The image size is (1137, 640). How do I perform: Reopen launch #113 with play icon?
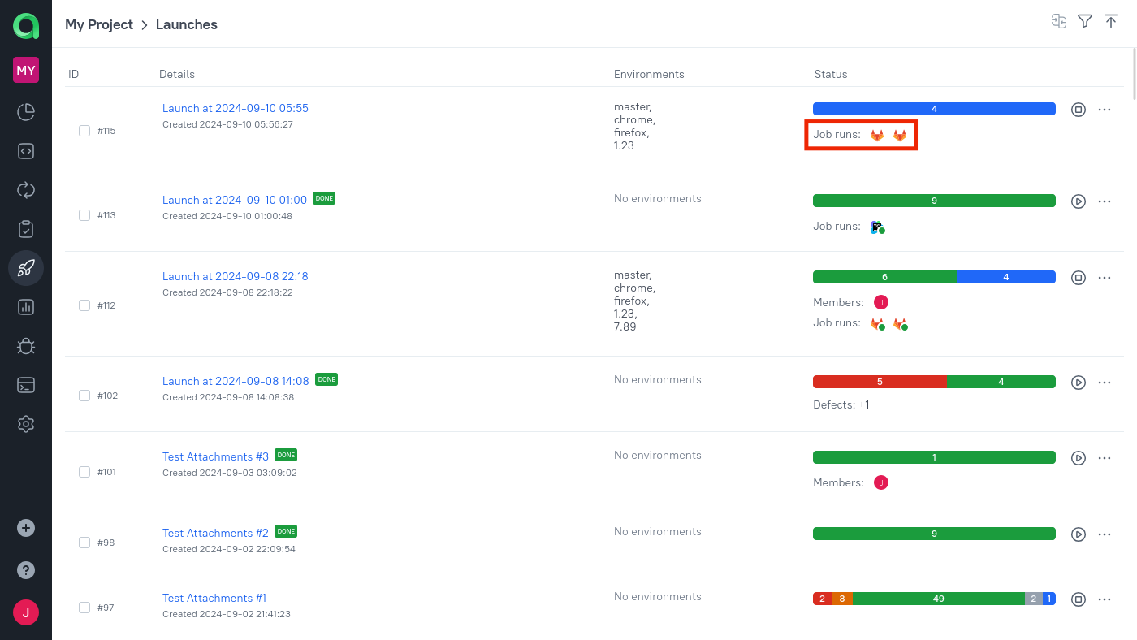point(1079,201)
